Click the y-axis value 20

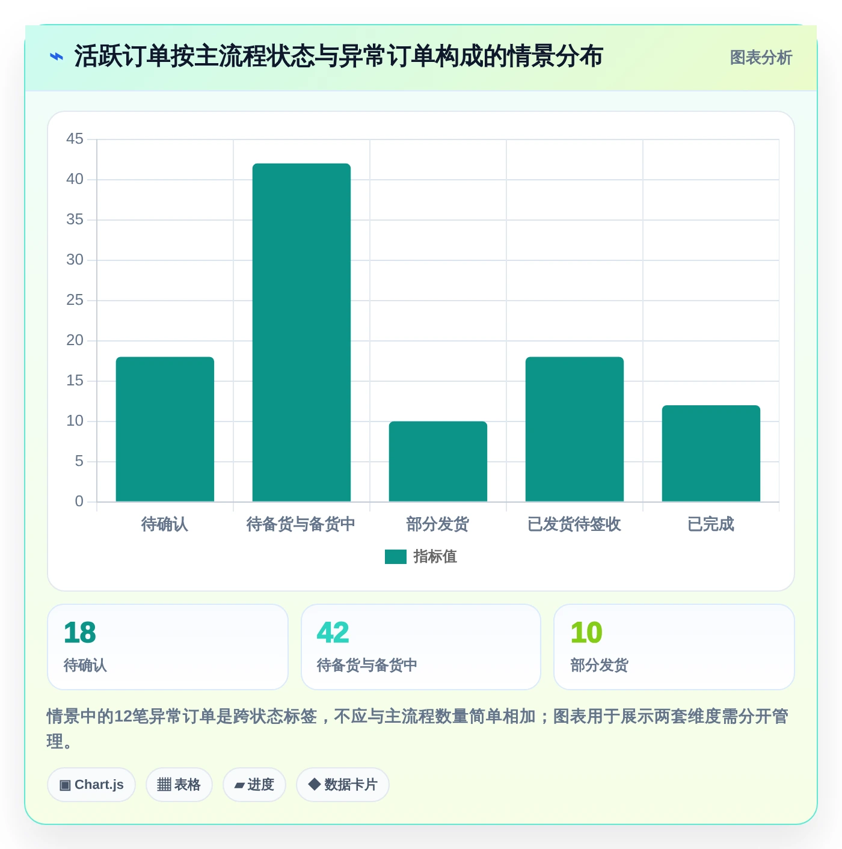click(75, 340)
